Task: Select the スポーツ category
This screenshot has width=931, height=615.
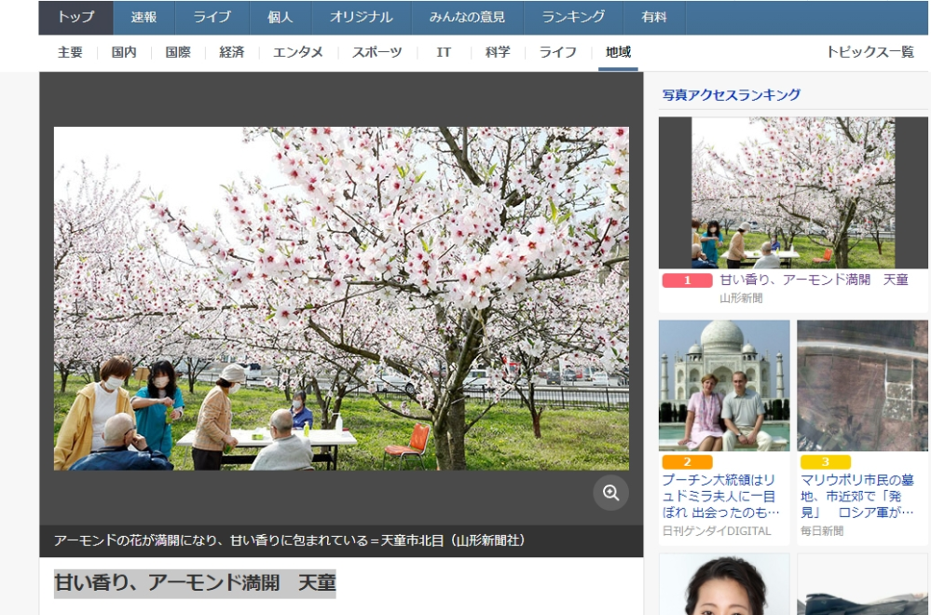Action: (x=377, y=52)
